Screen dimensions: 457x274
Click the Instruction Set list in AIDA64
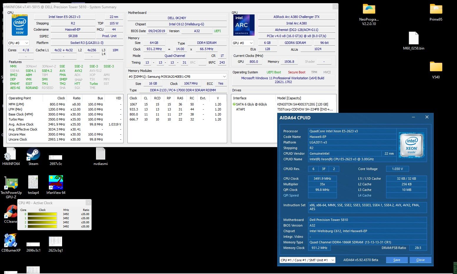(367, 207)
